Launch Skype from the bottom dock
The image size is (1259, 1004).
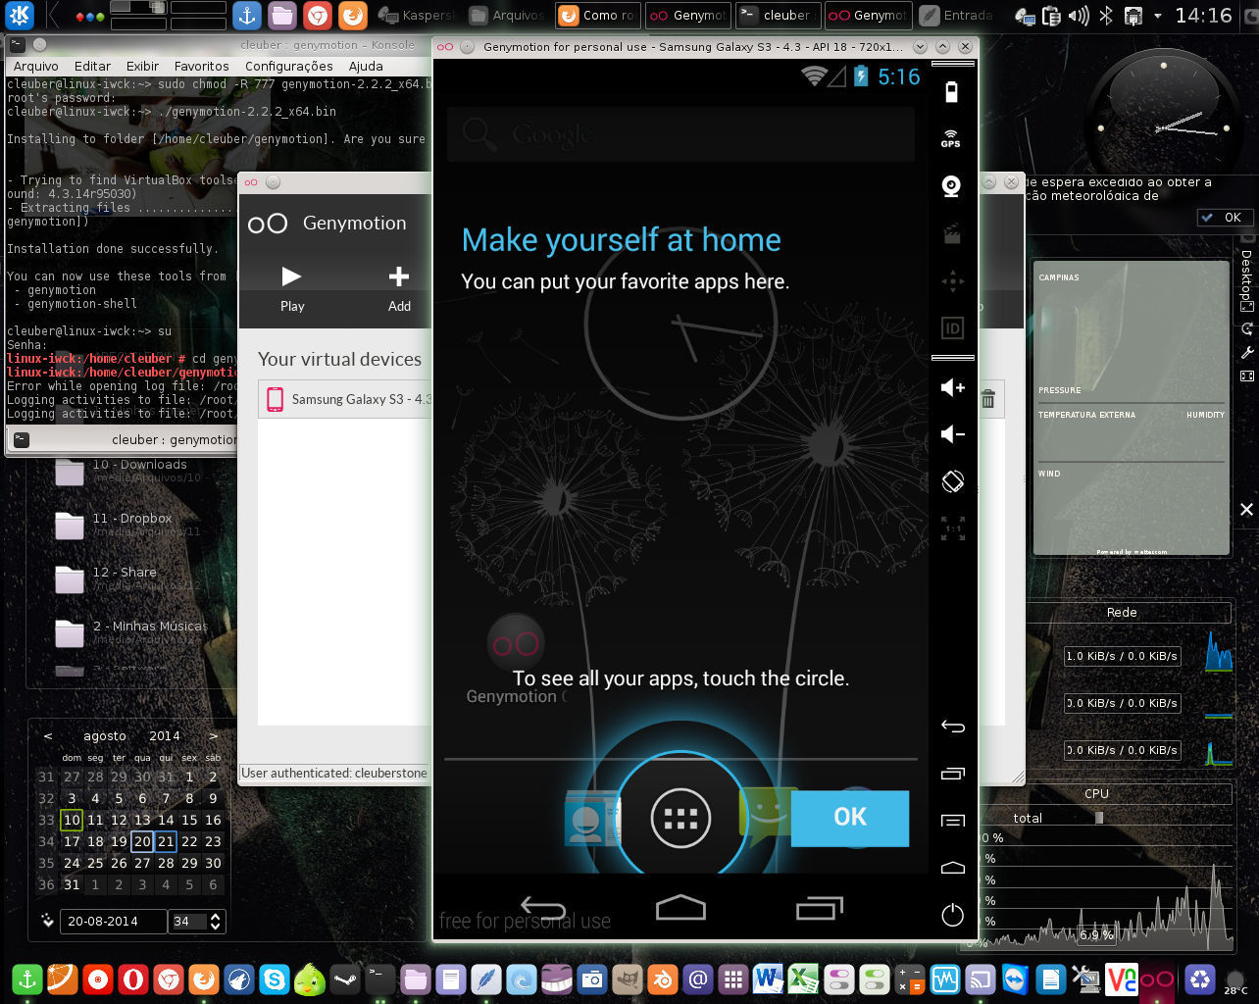point(274,979)
